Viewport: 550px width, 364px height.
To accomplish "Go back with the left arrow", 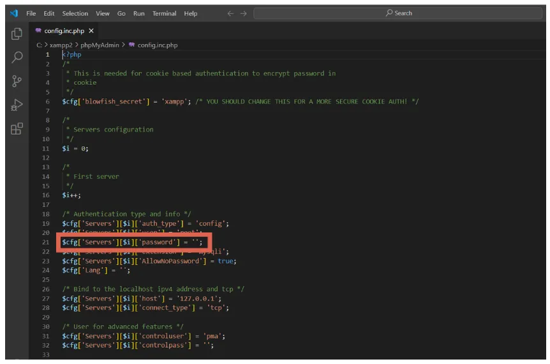I will (x=230, y=13).
